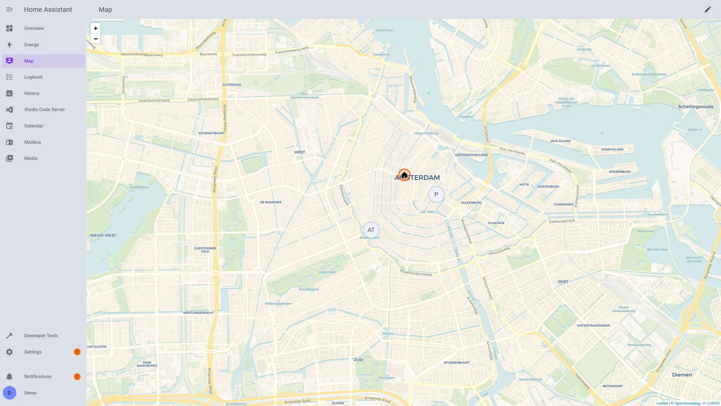Open Energy via the lightning bolt icon
The height and width of the screenshot is (406, 721).
9,45
